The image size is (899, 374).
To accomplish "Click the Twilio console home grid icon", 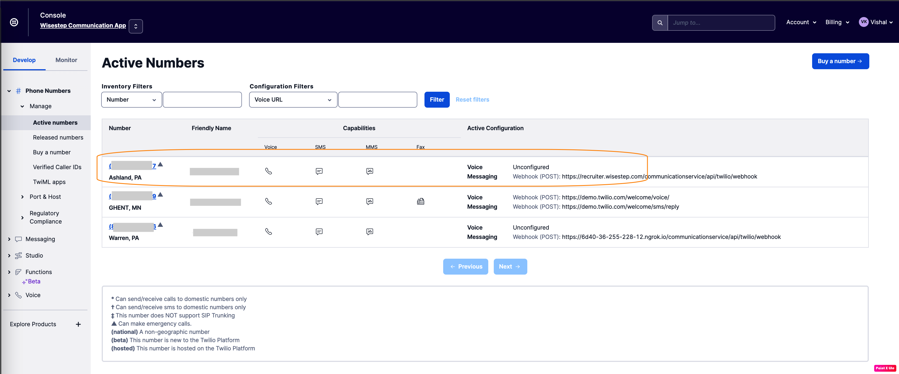I will pos(14,22).
